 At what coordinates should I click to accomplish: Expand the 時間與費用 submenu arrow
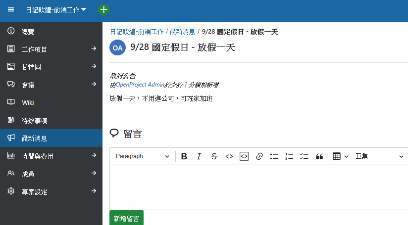(x=94, y=155)
